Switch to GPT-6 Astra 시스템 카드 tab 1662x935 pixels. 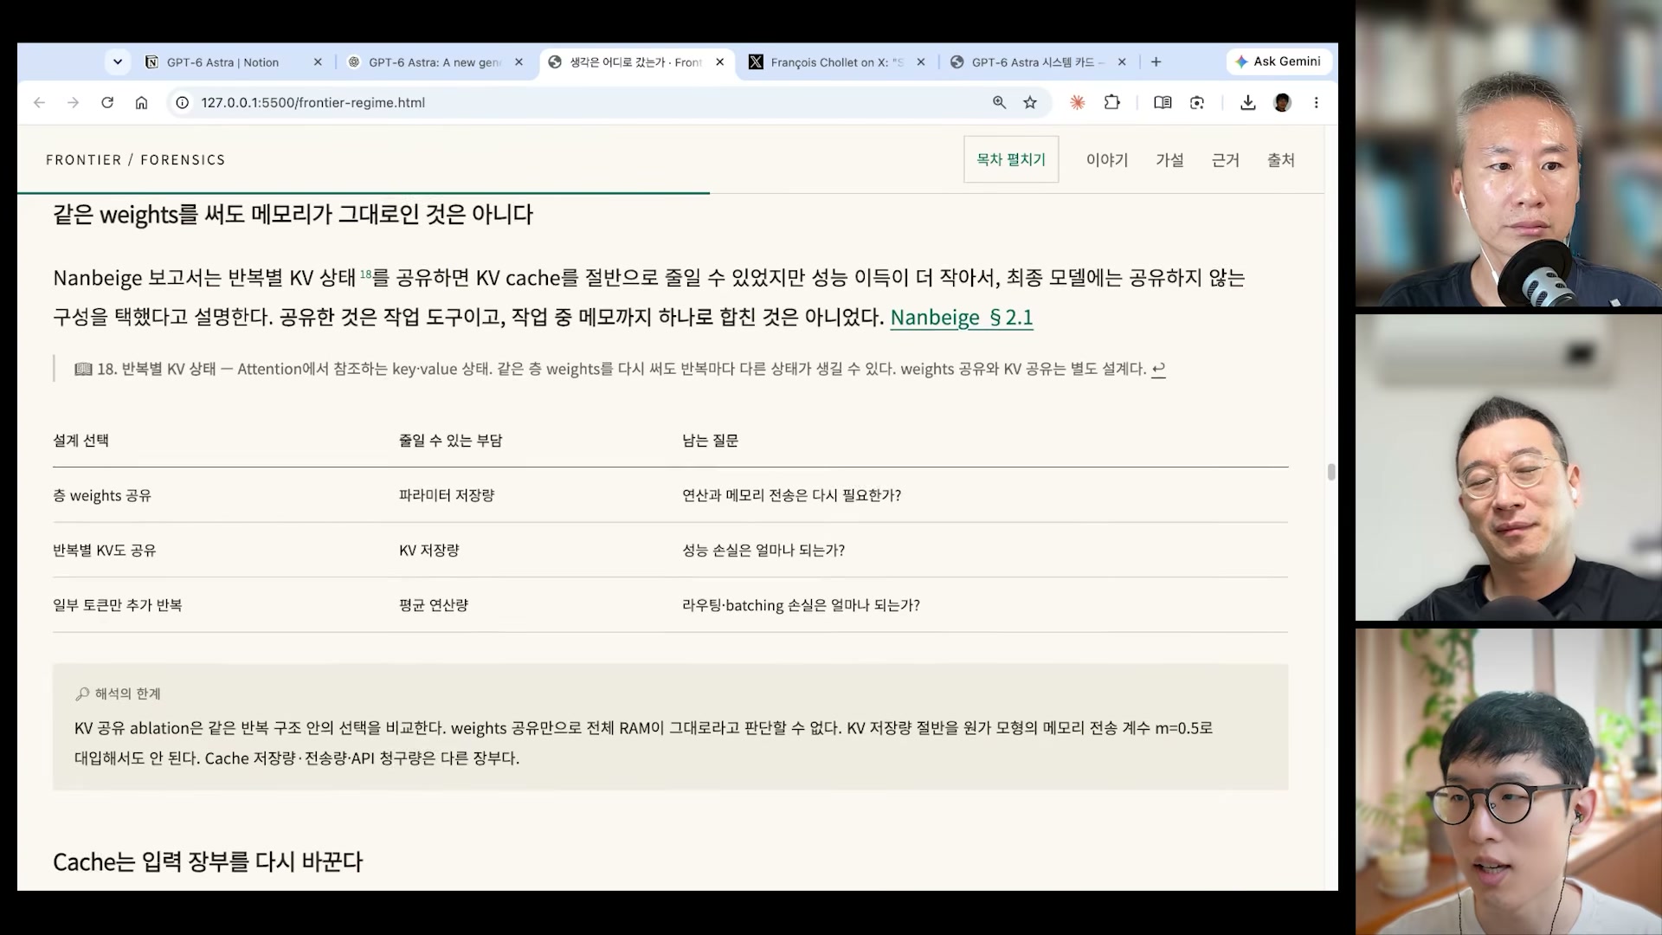1038,62
